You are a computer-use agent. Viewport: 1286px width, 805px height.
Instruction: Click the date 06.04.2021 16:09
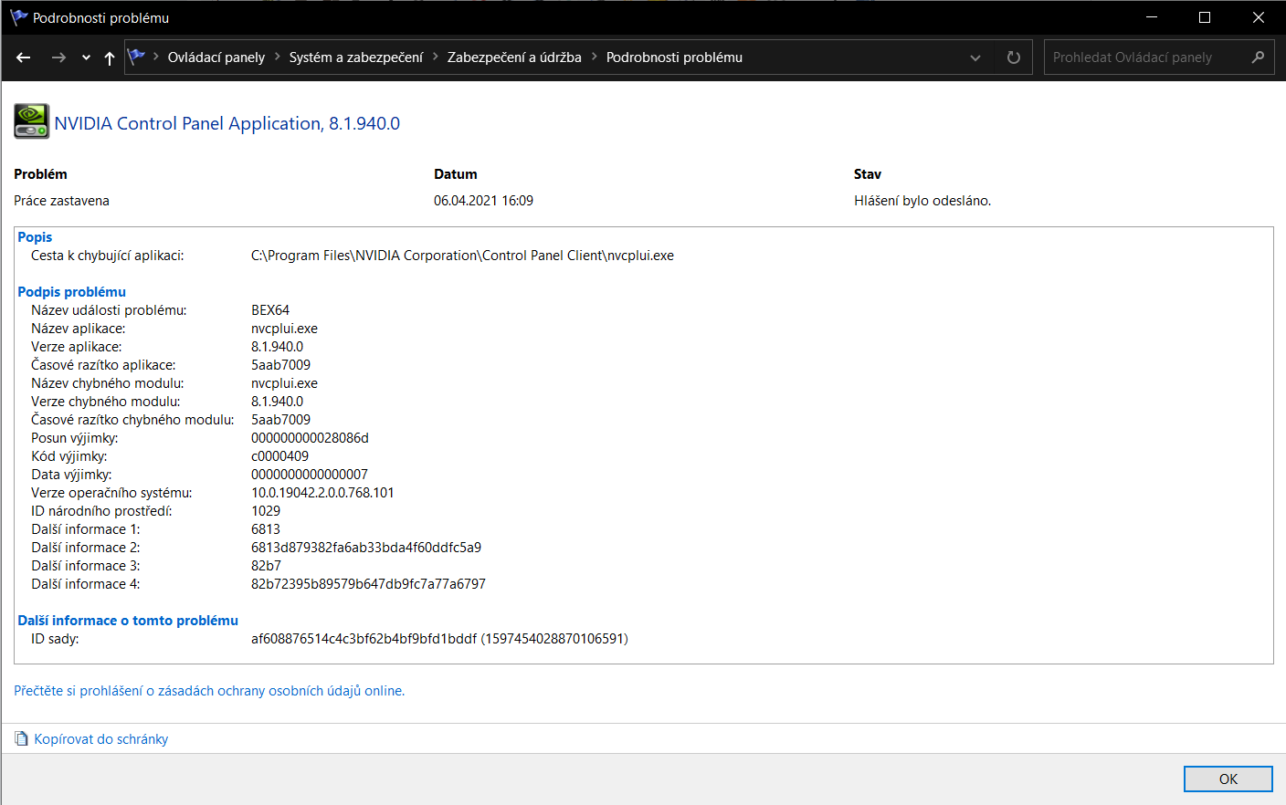pyautogui.click(x=483, y=201)
